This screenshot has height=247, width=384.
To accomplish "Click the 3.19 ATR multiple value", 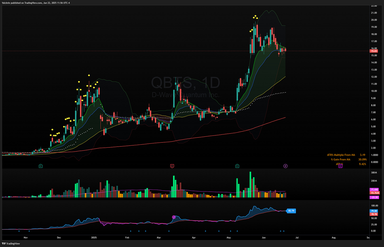I will point(363,155).
